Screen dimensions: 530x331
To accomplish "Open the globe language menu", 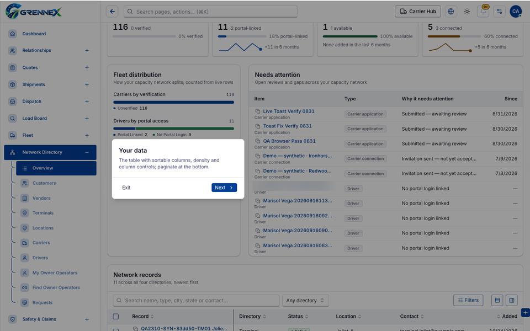I will point(451,12).
